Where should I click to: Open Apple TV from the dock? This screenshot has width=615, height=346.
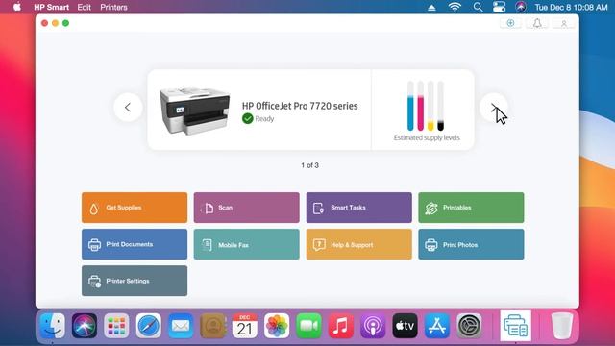(406, 326)
